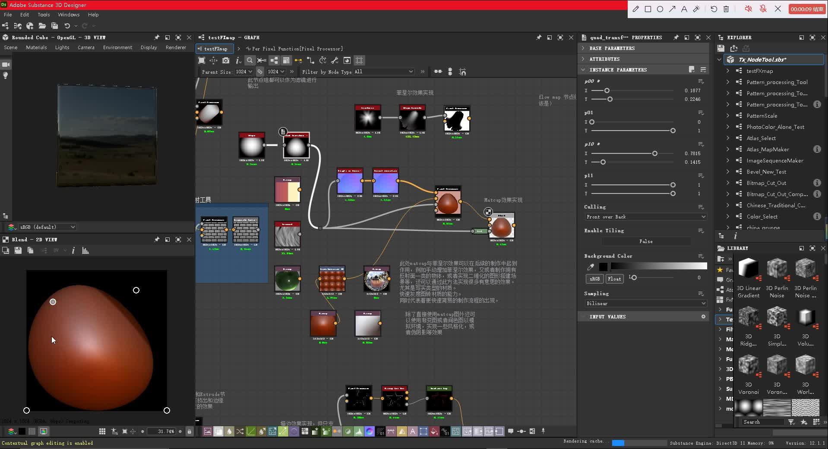Toggle the parent size link ratio icon

(x=260, y=72)
